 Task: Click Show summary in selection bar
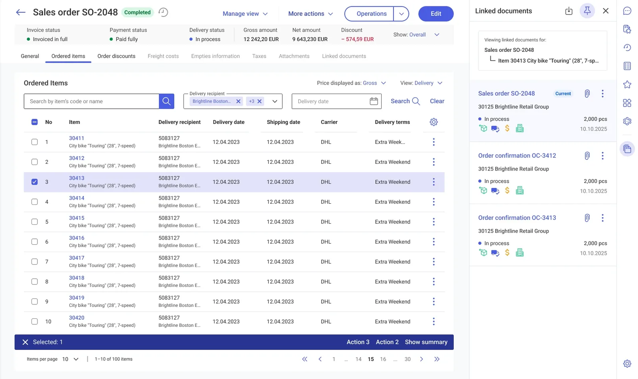point(426,342)
